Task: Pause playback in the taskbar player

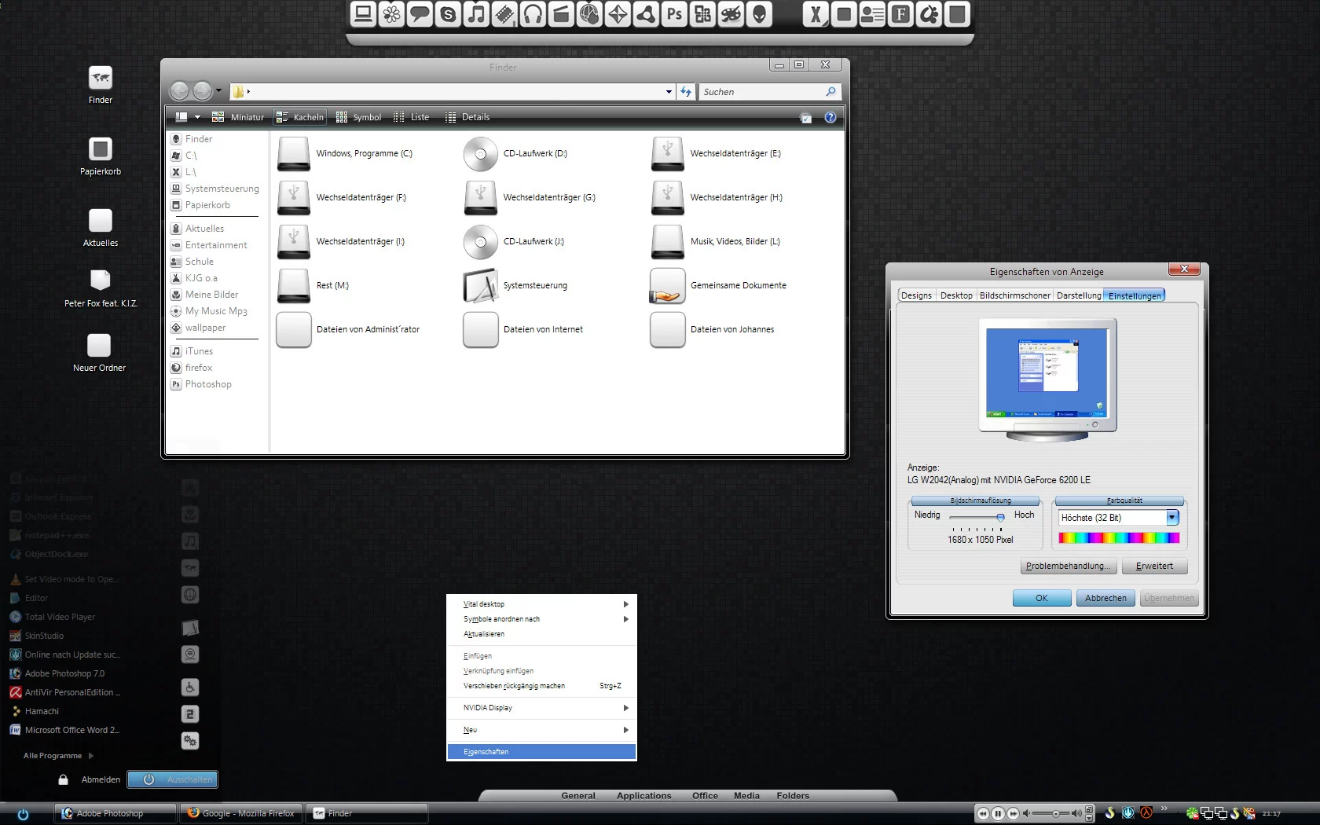Action: (x=998, y=813)
